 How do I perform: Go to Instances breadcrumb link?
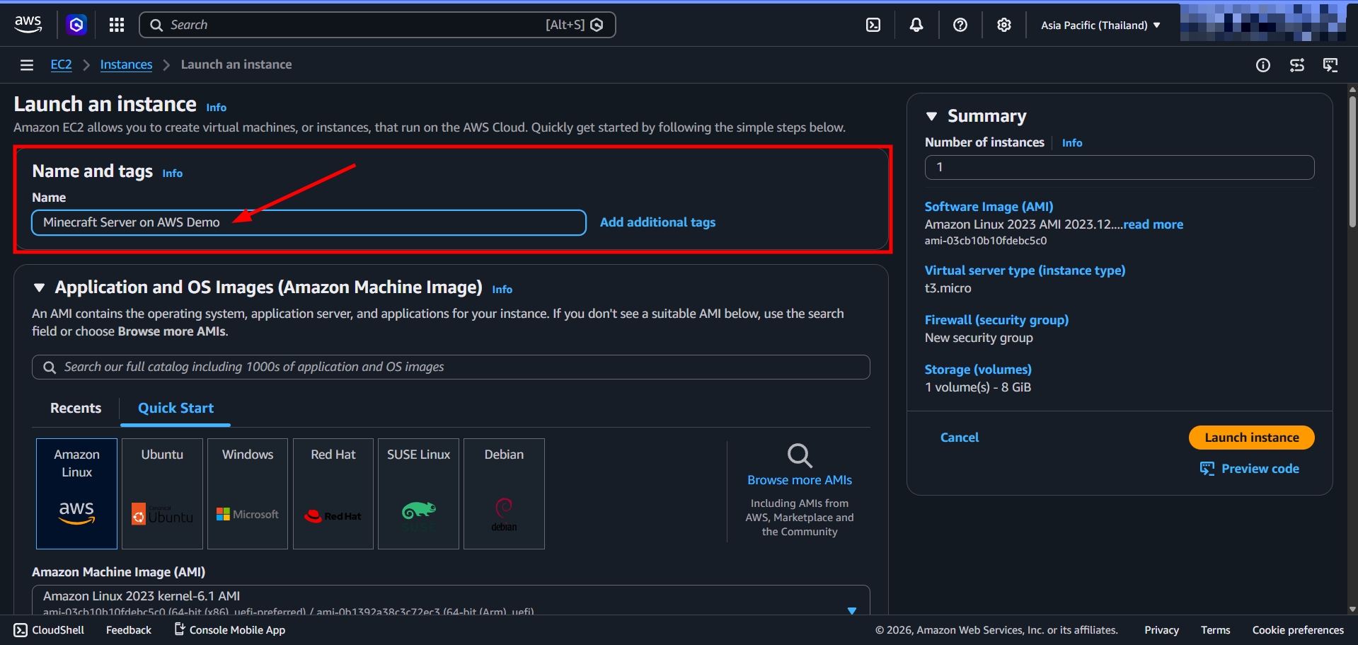click(126, 64)
